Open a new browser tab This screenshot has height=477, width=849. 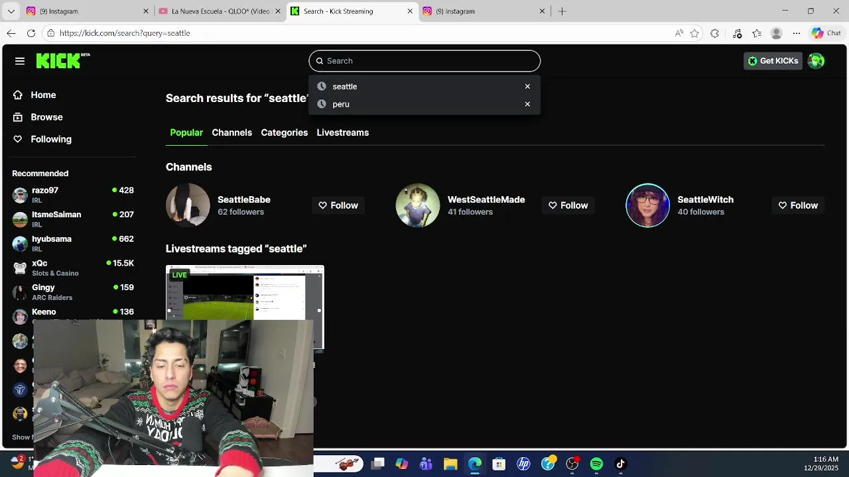(562, 11)
